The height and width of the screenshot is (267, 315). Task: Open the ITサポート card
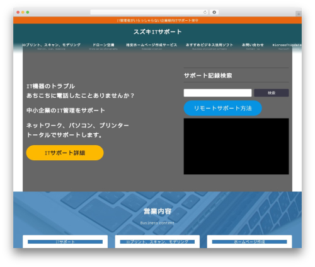pyautogui.click(x=65, y=242)
